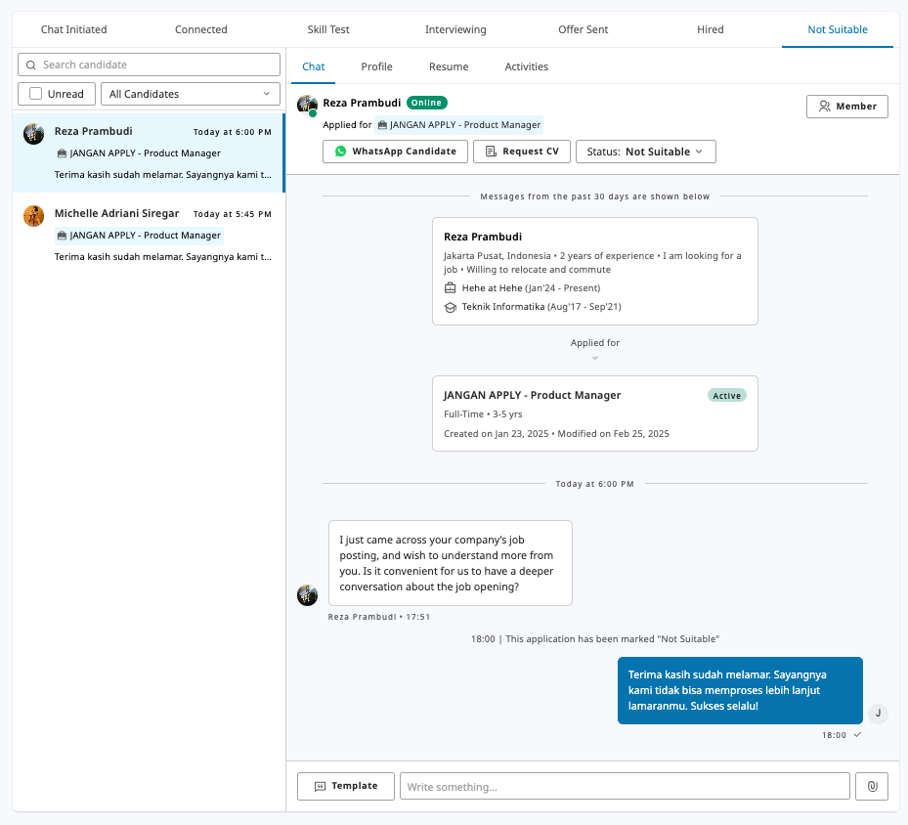Viewport: 908px width, 825px height.
Task: Switch to the Offer Sent stage tab
Action: tap(584, 29)
